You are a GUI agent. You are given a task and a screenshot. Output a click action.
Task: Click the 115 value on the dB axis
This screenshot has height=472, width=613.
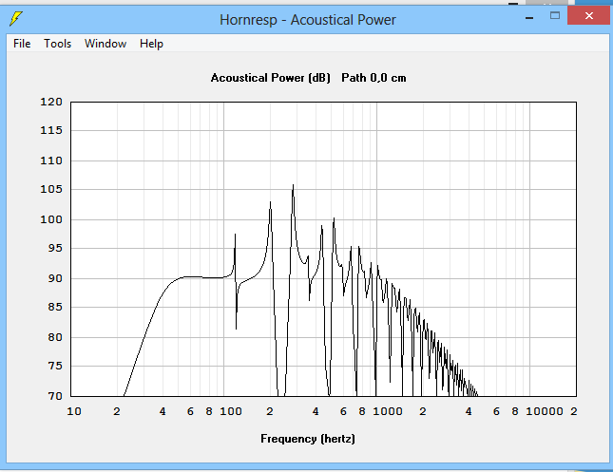tap(51, 130)
